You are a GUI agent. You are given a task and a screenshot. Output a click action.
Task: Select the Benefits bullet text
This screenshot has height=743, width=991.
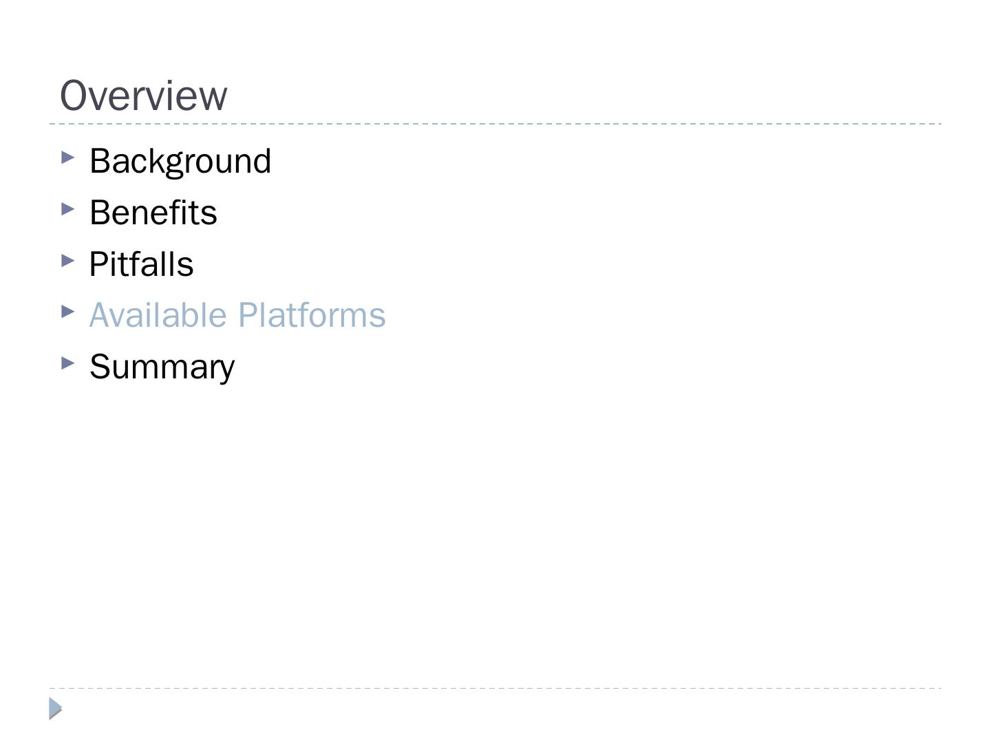pos(153,213)
